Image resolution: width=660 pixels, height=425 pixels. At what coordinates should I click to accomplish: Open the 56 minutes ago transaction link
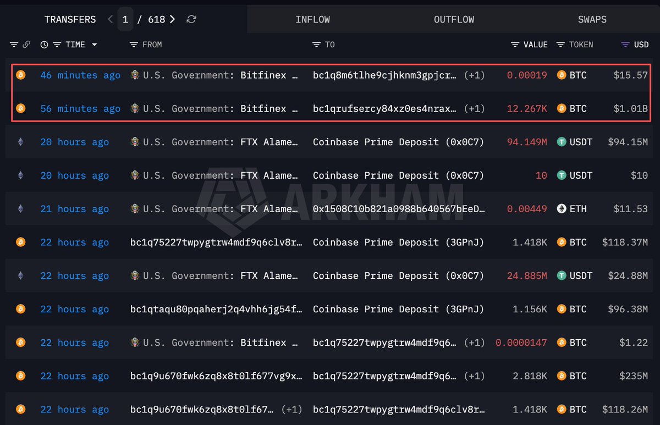pos(80,109)
